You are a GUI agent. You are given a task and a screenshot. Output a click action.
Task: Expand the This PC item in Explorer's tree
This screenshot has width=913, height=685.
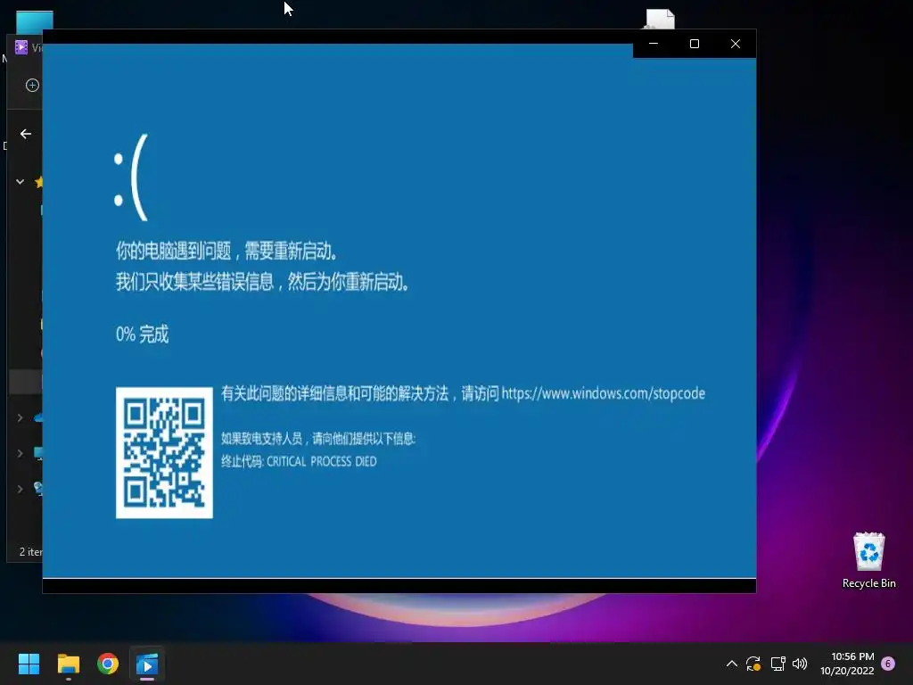click(20, 453)
